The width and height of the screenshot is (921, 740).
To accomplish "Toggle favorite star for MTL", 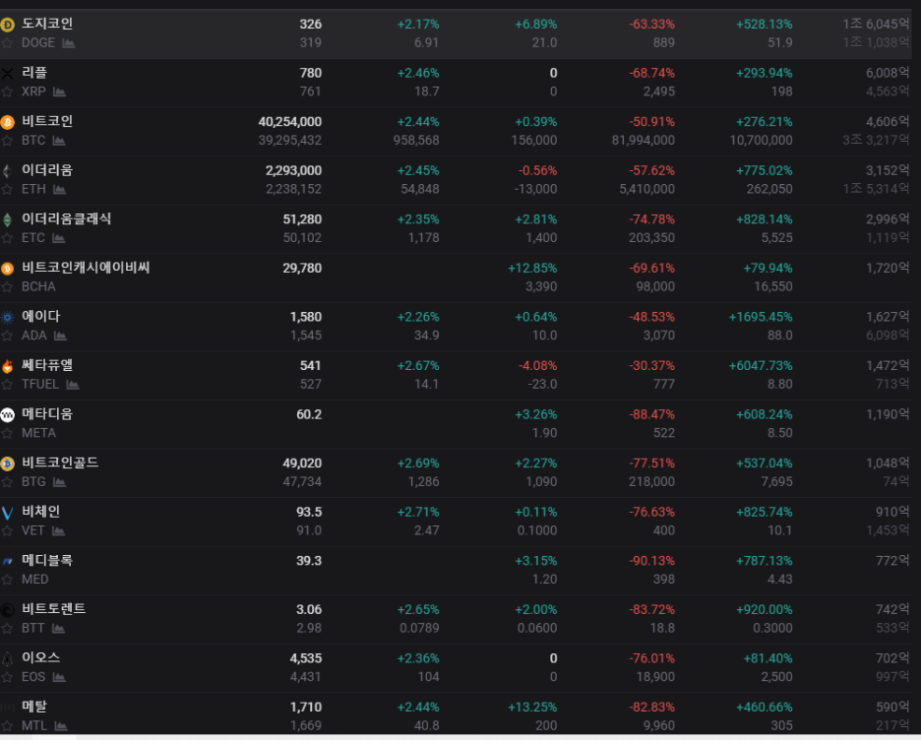I will point(7,725).
